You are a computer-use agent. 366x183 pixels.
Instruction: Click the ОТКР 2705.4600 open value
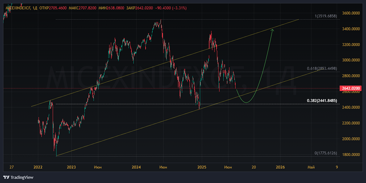point(52,8)
